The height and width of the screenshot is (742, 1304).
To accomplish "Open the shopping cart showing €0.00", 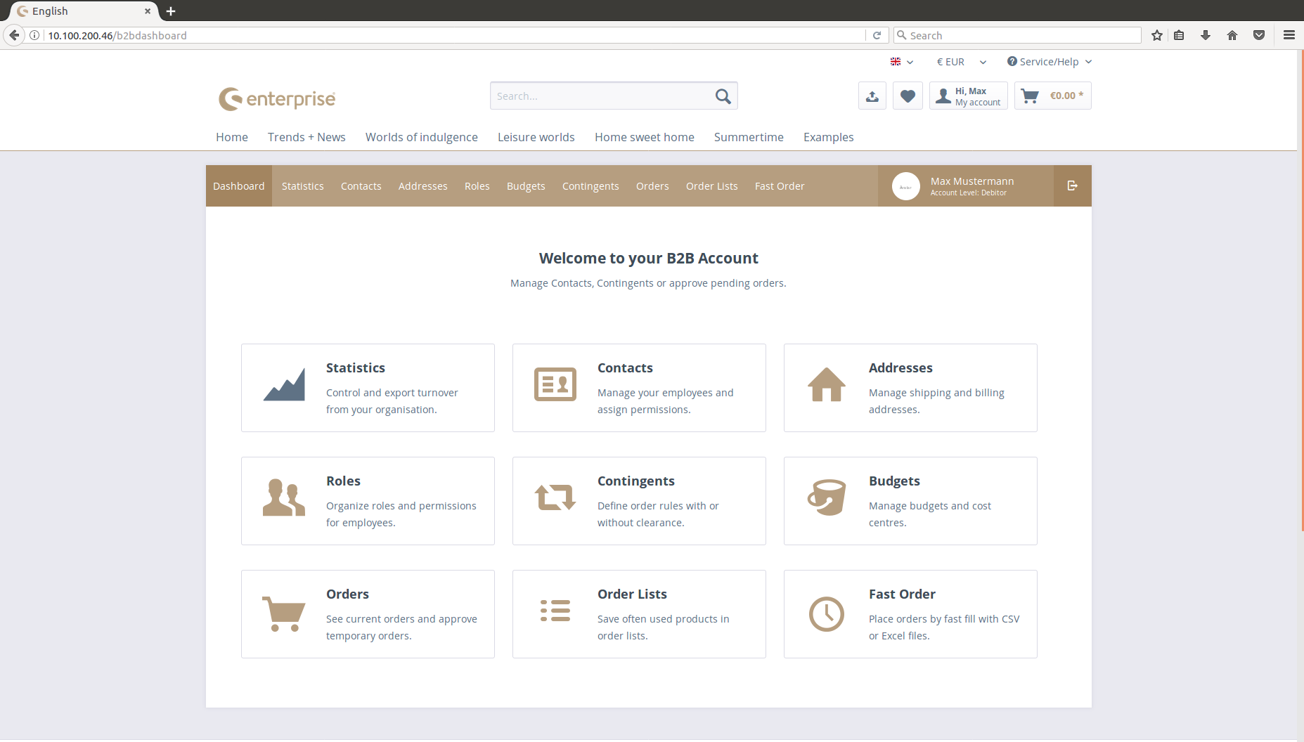I will coord(1052,96).
